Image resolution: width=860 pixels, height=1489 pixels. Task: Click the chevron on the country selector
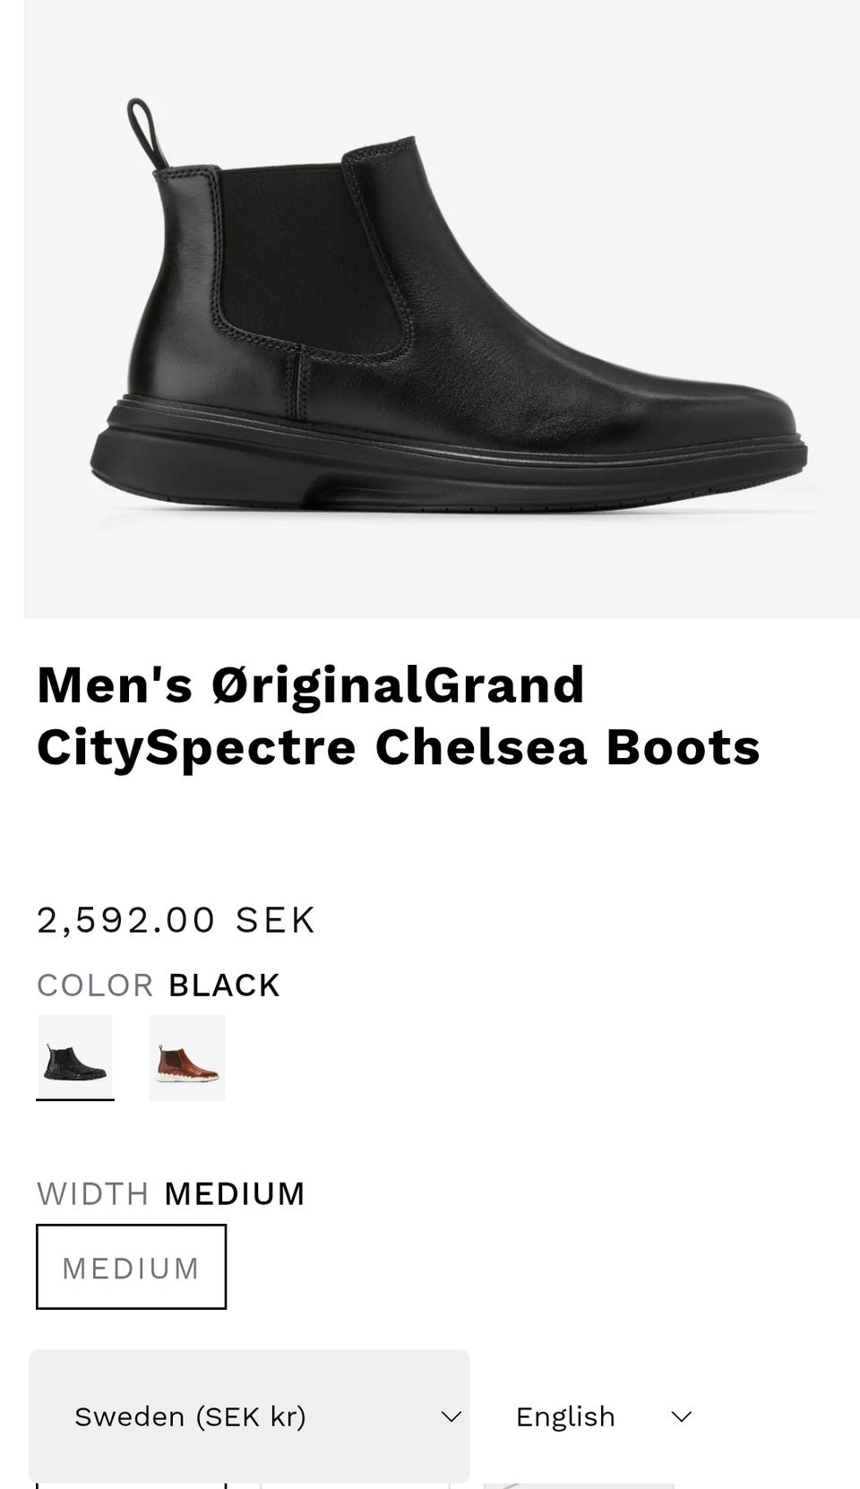(451, 1416)
